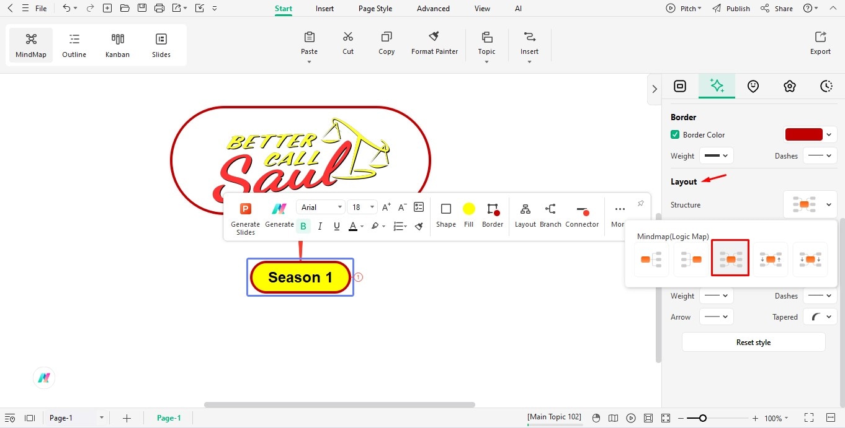This screenshot has width=845, height=428.
Task: Open the Advanced ribbon tab
Action: (x=433, y=9)
